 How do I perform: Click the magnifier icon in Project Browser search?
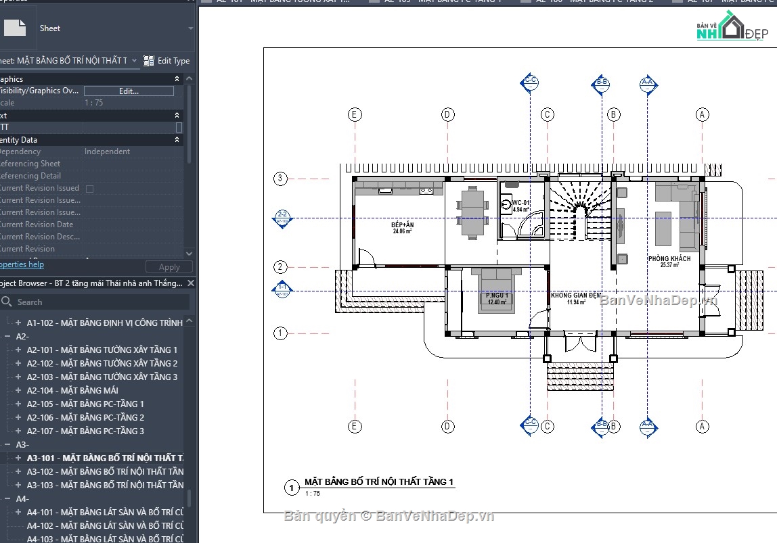[7, 302]
